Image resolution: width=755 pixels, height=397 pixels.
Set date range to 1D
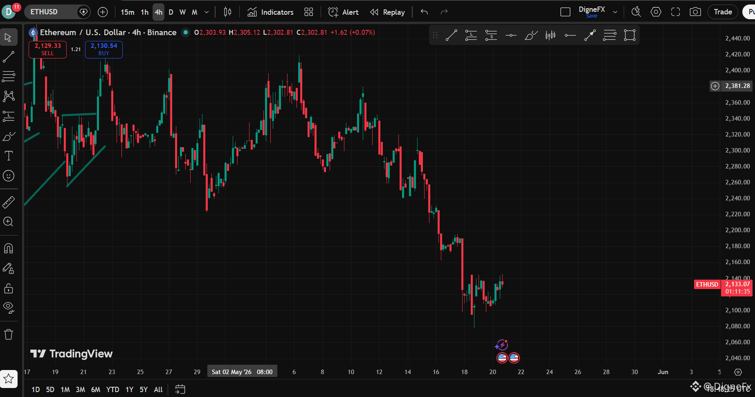point(36,390)
